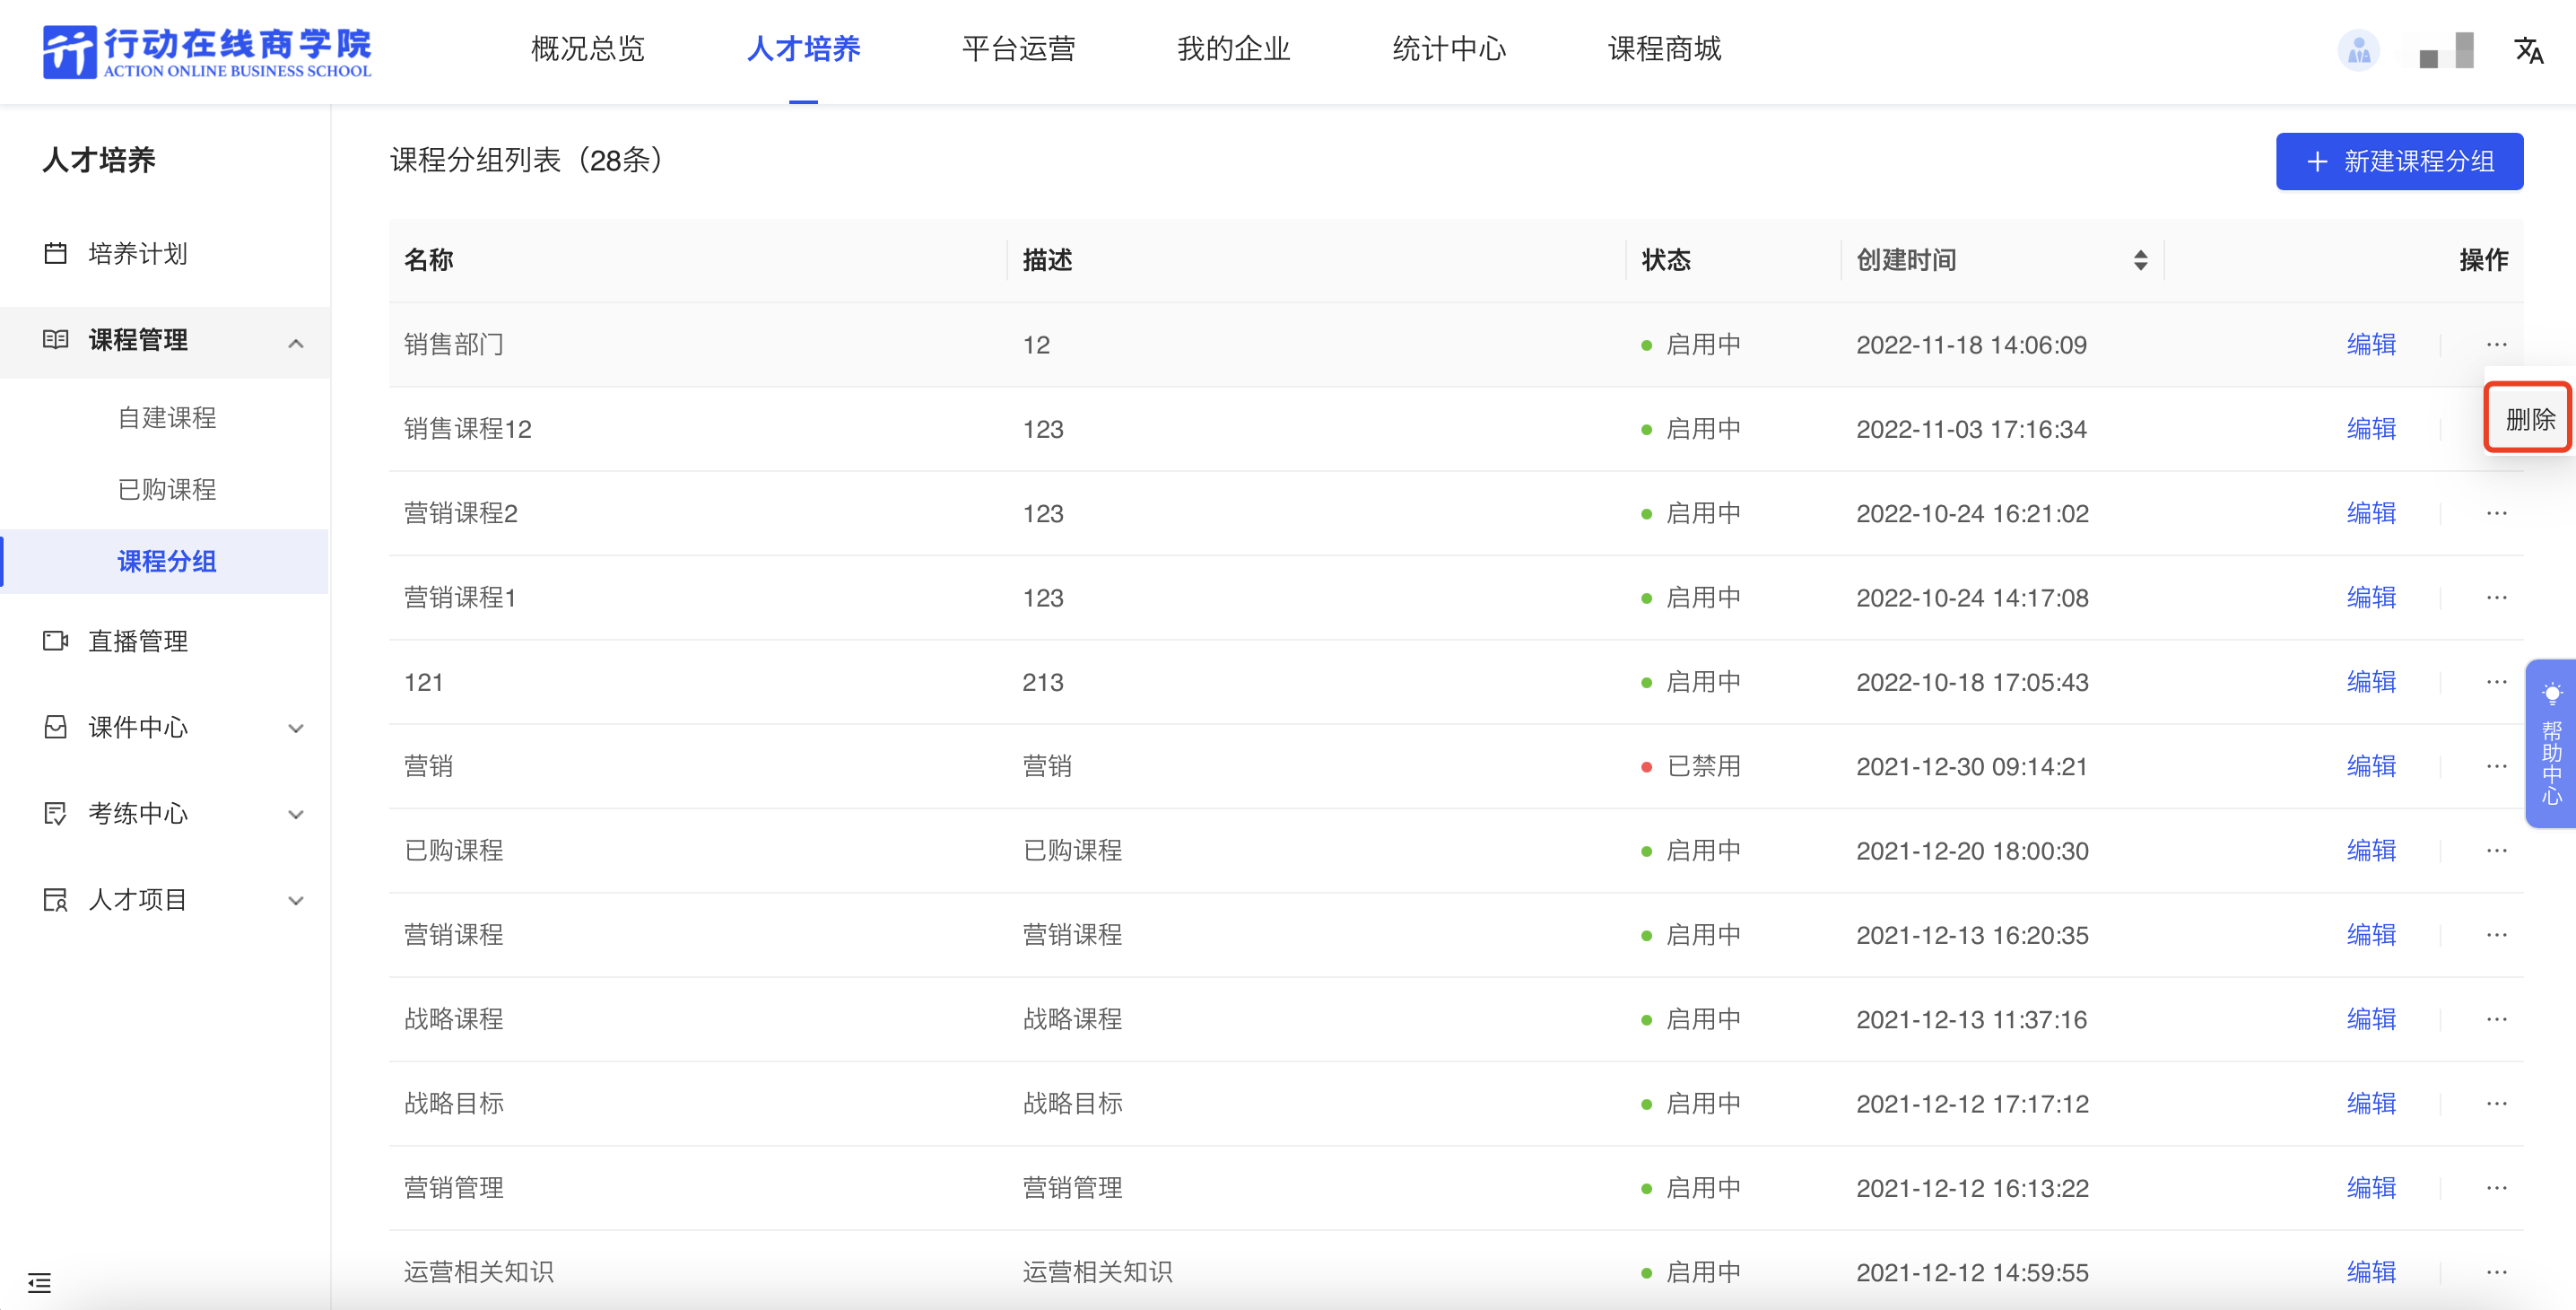Open more actions for the 营销 row
Viewport: 2576px width, 1310px height.
2496,766
